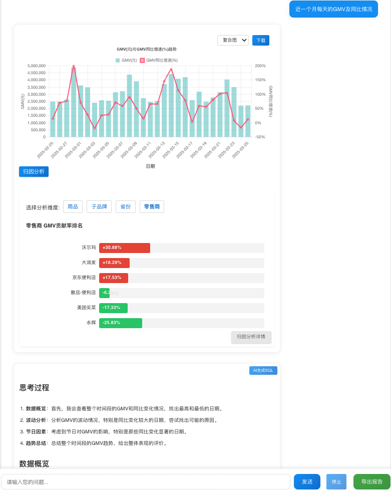Focus the 请输入您的问题 input field
Image resolution: width=391 pixels, height=493 pixels.
tap(145, 482)
